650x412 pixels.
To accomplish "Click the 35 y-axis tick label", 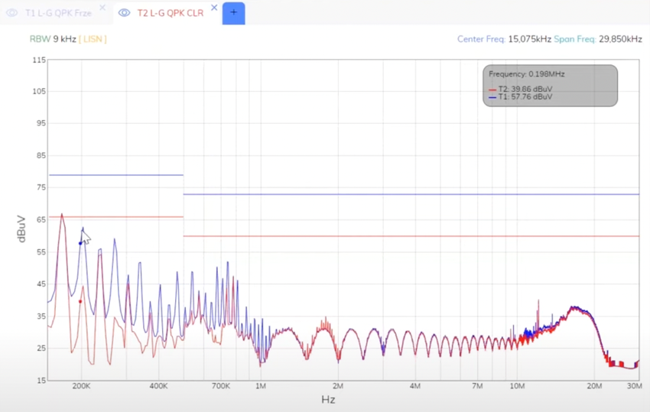I will pyautogui.click(x=41, y=316).
